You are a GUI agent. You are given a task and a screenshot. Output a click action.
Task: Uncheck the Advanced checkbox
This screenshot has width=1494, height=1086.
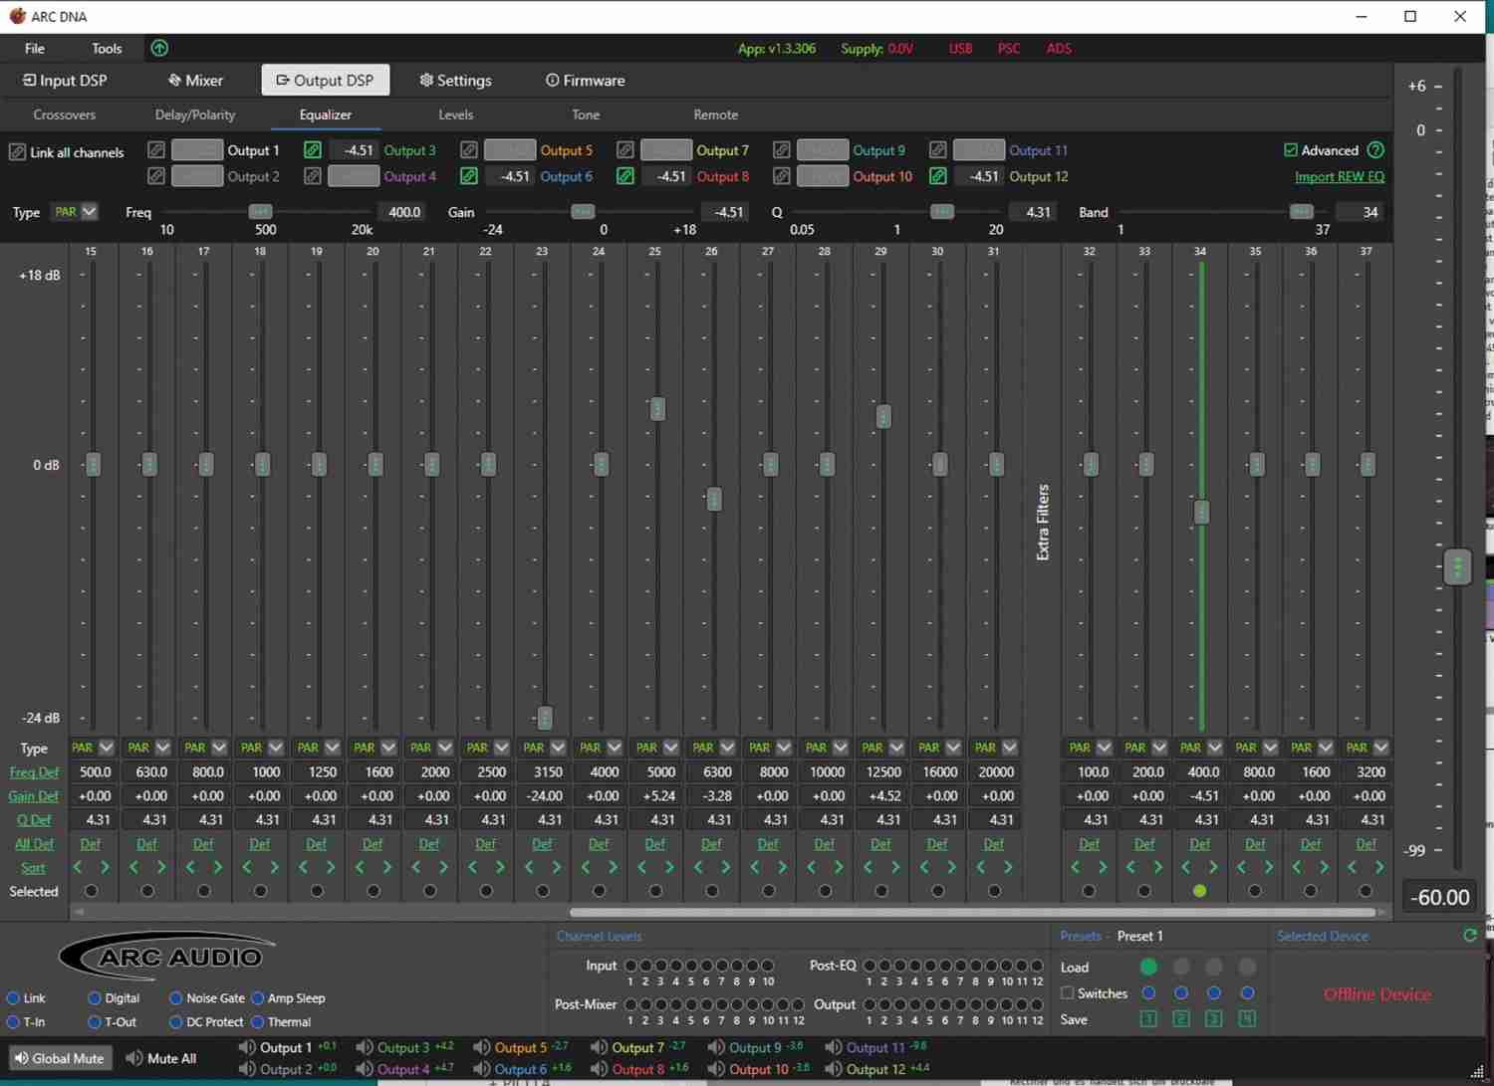[1291, 150]
